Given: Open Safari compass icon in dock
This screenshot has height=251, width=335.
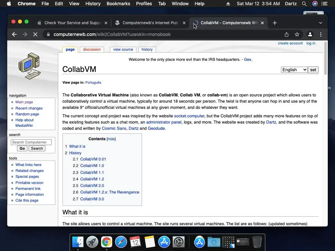Looking at the screenshot, I should (x=121, y=242).
